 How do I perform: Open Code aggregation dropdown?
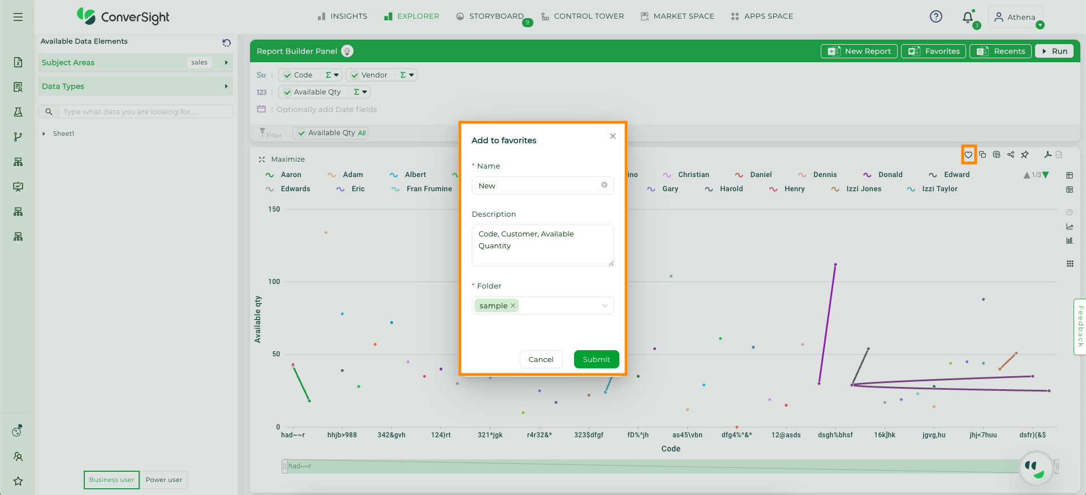332,75
